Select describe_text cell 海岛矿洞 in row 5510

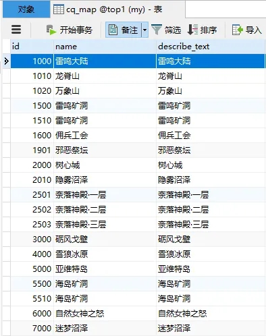click(x=211, y=299)
